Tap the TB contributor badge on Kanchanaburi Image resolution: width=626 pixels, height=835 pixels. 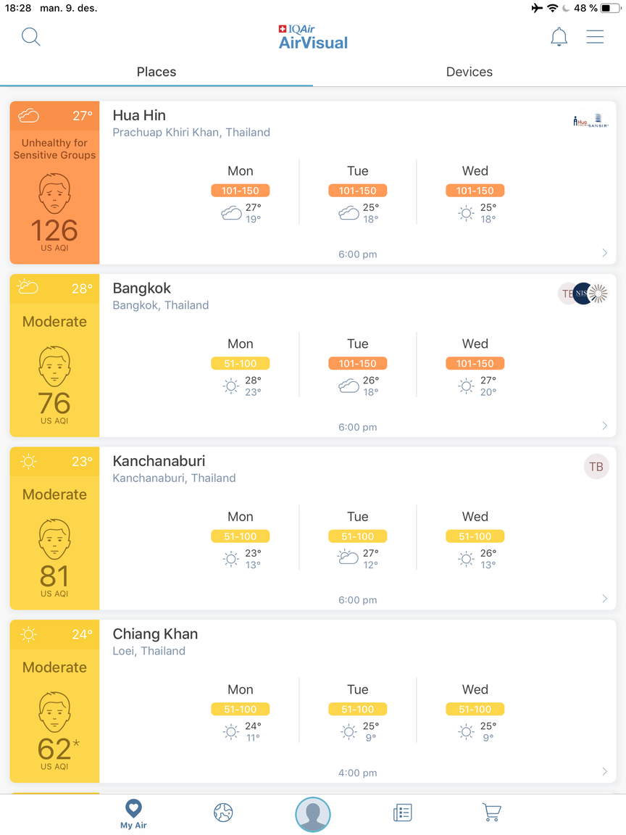[x=596, y=467]
